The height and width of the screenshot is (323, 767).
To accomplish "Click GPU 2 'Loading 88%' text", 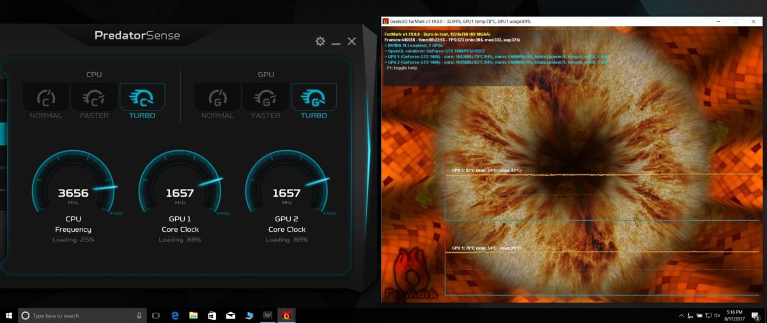I will tap(287, 240).
